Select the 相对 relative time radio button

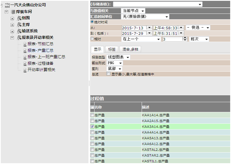click(x=92, y=39)
